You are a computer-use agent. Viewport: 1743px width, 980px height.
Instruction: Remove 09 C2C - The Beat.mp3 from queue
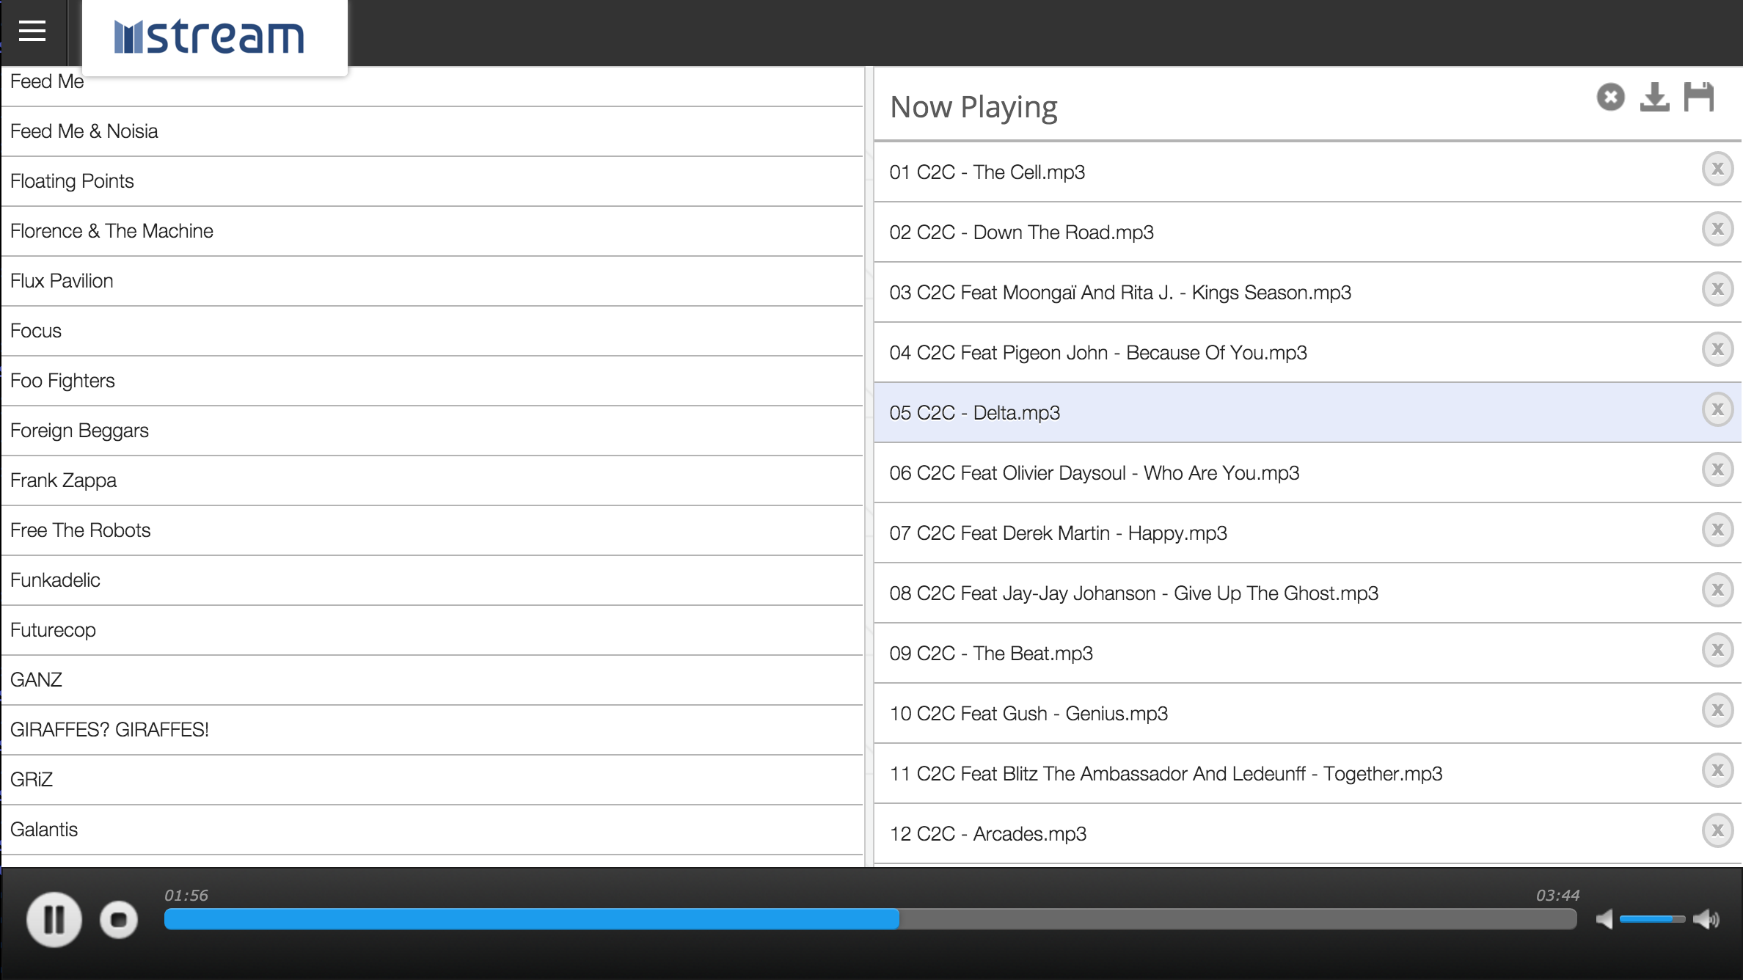coord(1717,651)
